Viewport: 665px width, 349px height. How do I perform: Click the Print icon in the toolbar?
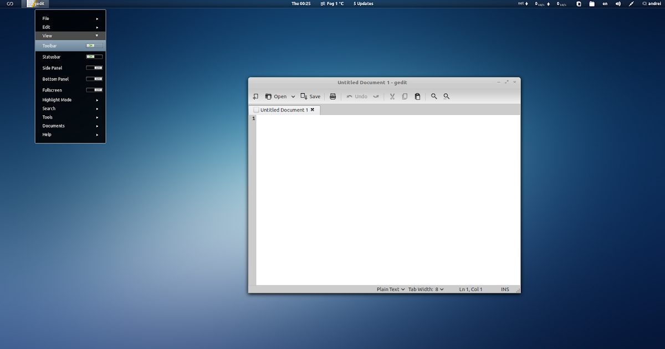332,96
